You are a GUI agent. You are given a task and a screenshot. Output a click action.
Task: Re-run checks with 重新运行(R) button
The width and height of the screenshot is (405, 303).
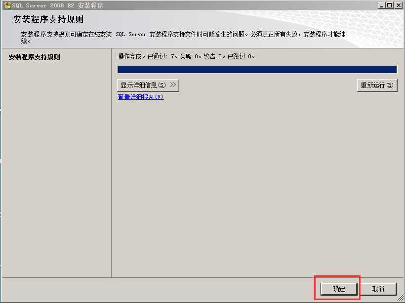[x=377, y=86]
